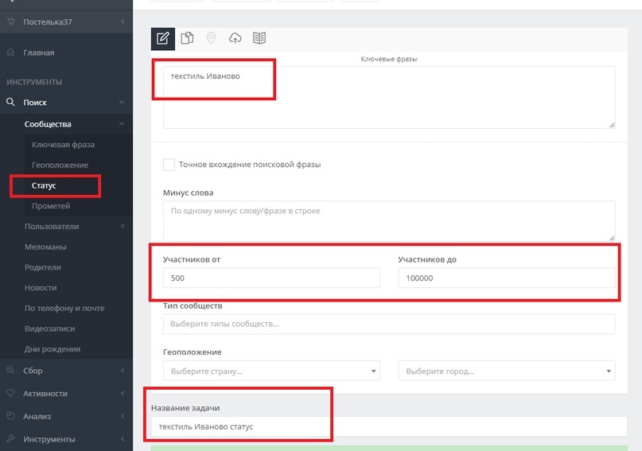Expand the Инструменты section chevron
This screenshot has width=642, height=451.
pos(123,439)
